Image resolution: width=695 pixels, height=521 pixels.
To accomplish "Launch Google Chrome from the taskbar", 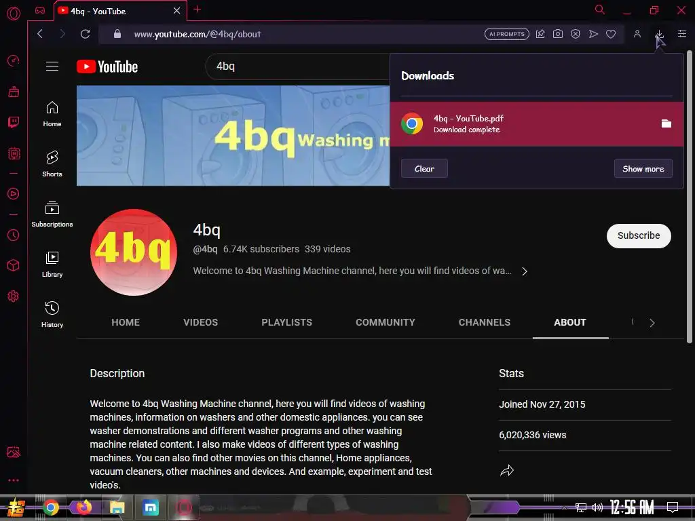I will point(50,507).
